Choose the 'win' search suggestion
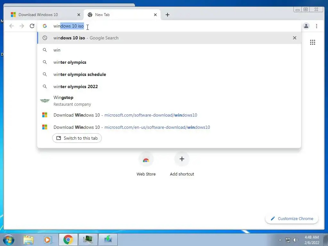This screenshot has height=246, width=328. click(169, 50)
